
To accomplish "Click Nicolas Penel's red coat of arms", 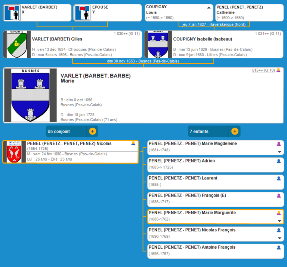I will pyautogui.click(x=14, y=152).
